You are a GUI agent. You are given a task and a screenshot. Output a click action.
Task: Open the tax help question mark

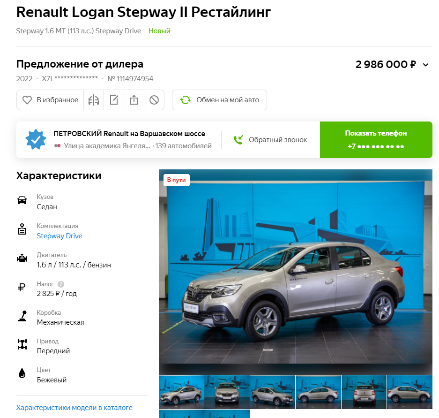coord(61,284)
